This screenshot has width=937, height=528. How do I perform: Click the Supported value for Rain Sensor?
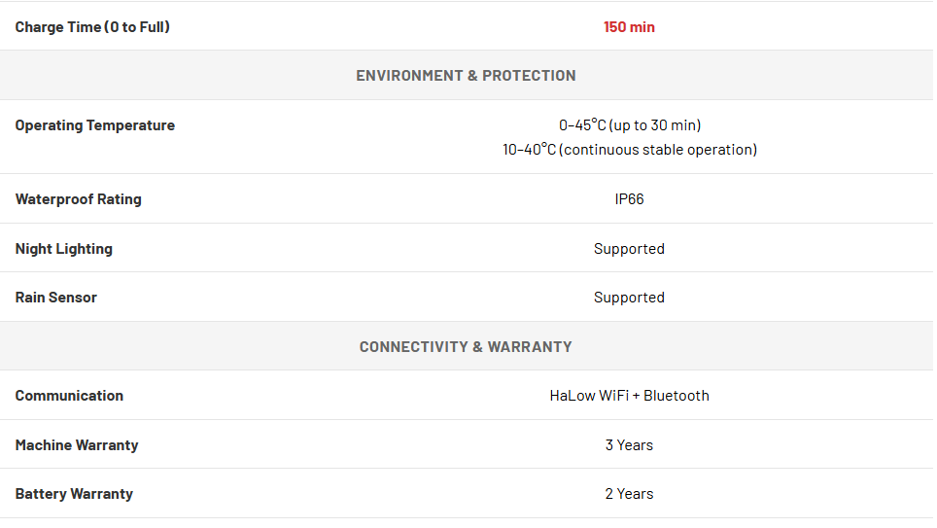click(629, 298)
